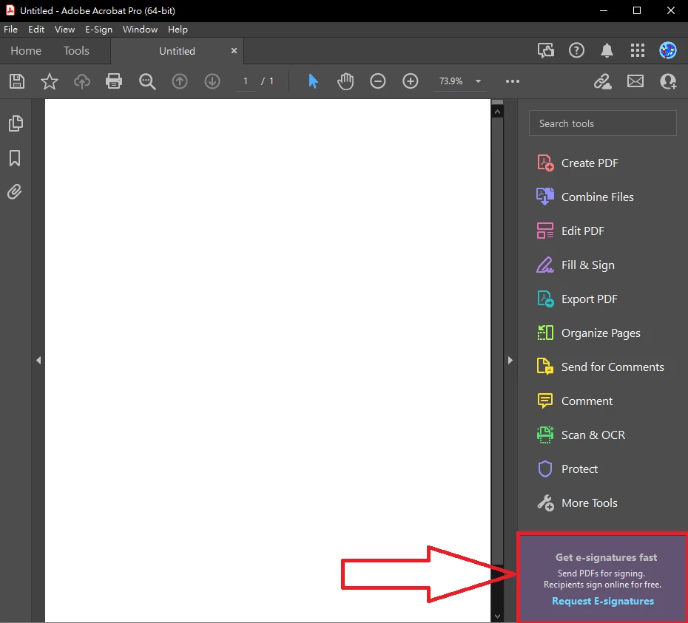This screenshot has width=688, height=623.
Task: Click the share link icon
Action: tap(603, 81)
